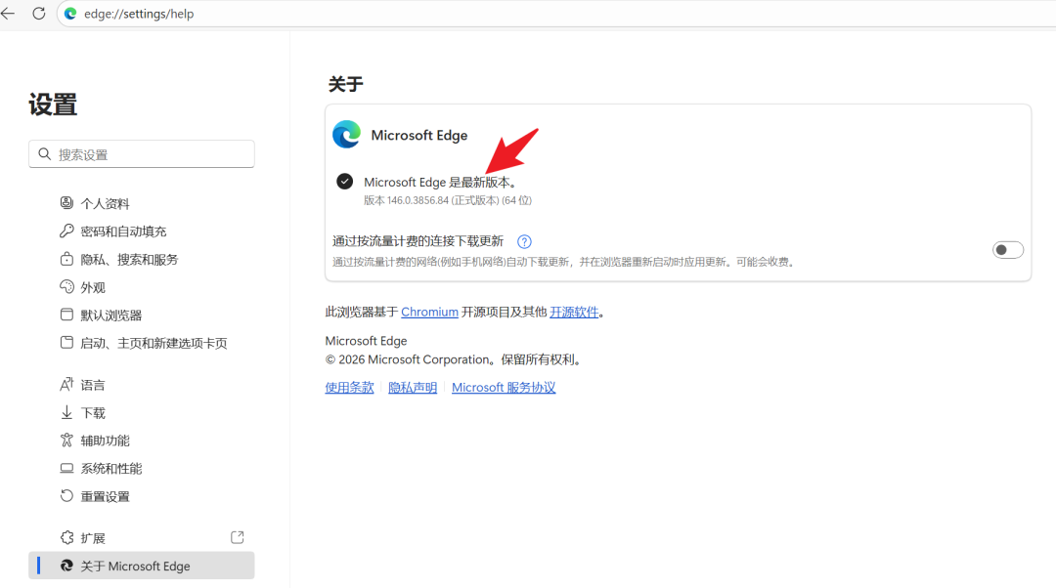This screenshot has height=588, width=1056.
Task: Click the 关于 page heading
Action: [x=345, y=84]
